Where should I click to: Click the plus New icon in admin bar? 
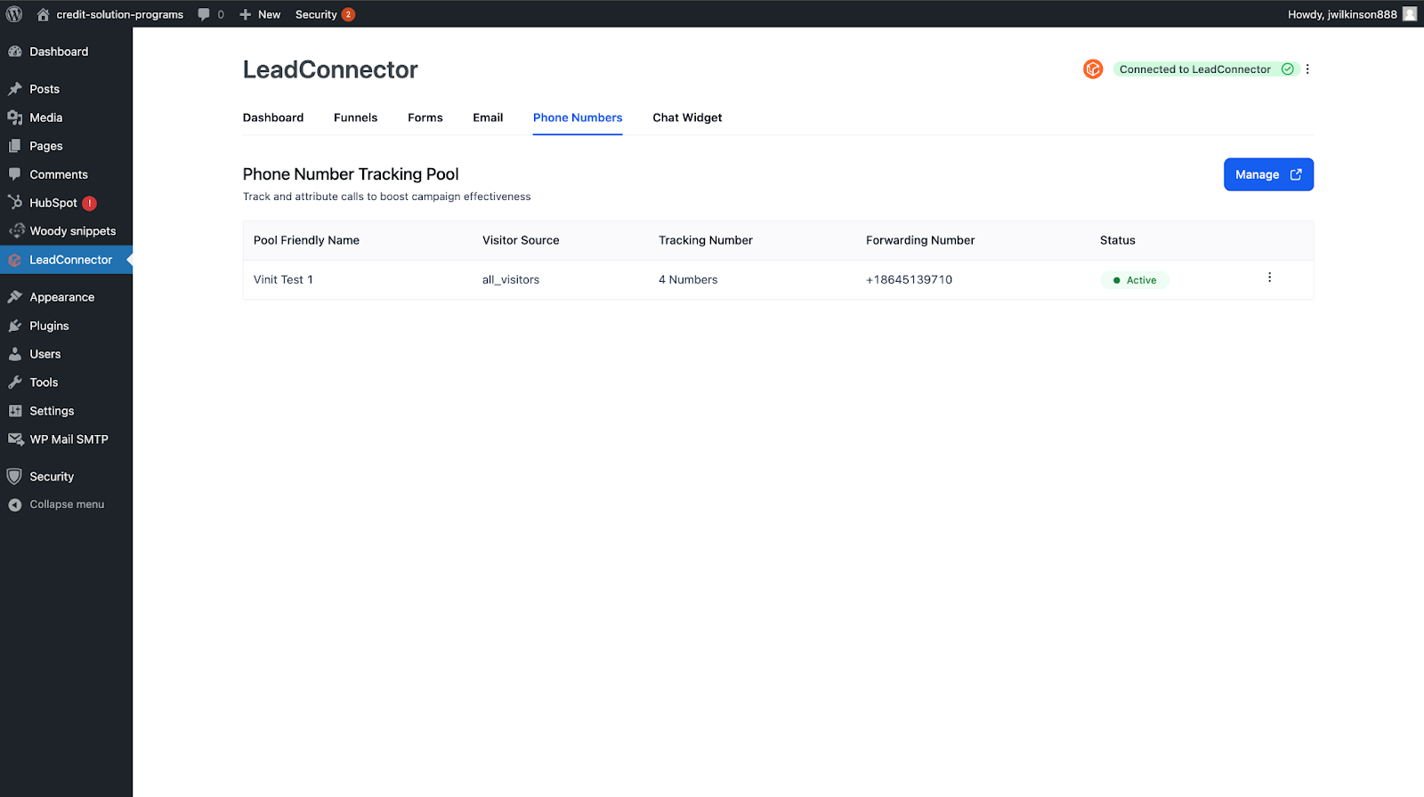[x=246, y=14]
